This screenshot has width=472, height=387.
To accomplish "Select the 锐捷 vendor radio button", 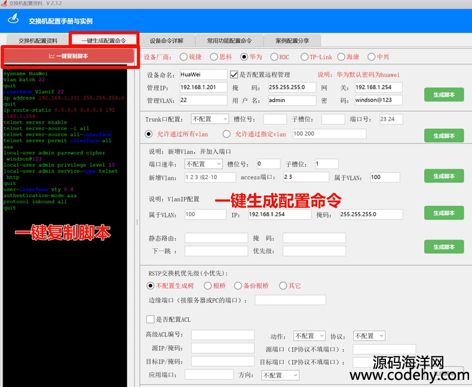I will click(x=183, y=57).
